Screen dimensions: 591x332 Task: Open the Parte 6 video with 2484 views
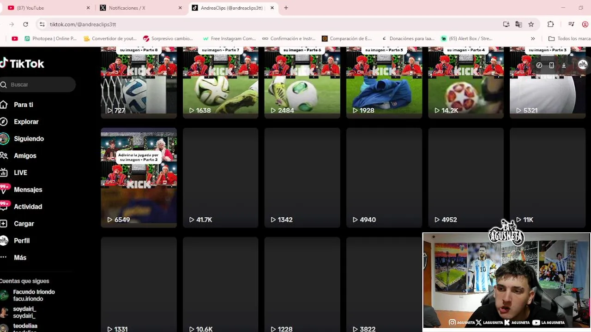[x=302, y=82]
